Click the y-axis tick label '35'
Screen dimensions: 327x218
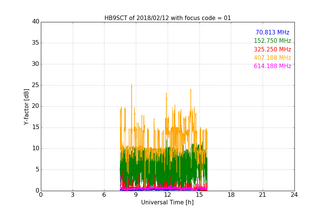click(36, 43)
